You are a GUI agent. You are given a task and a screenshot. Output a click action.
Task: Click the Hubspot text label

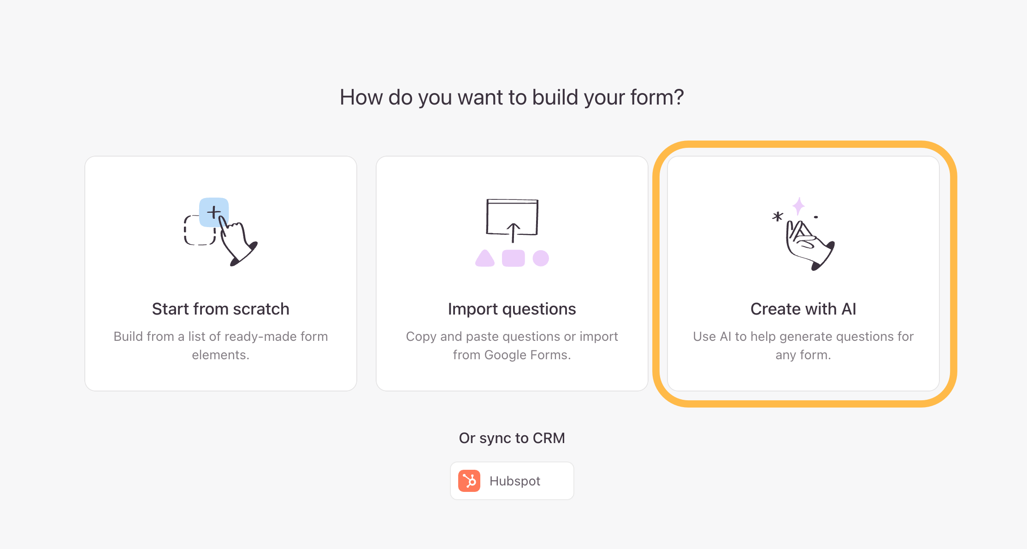[515, 481]
